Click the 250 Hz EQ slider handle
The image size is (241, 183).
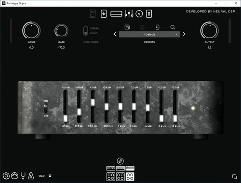point(93,102)
